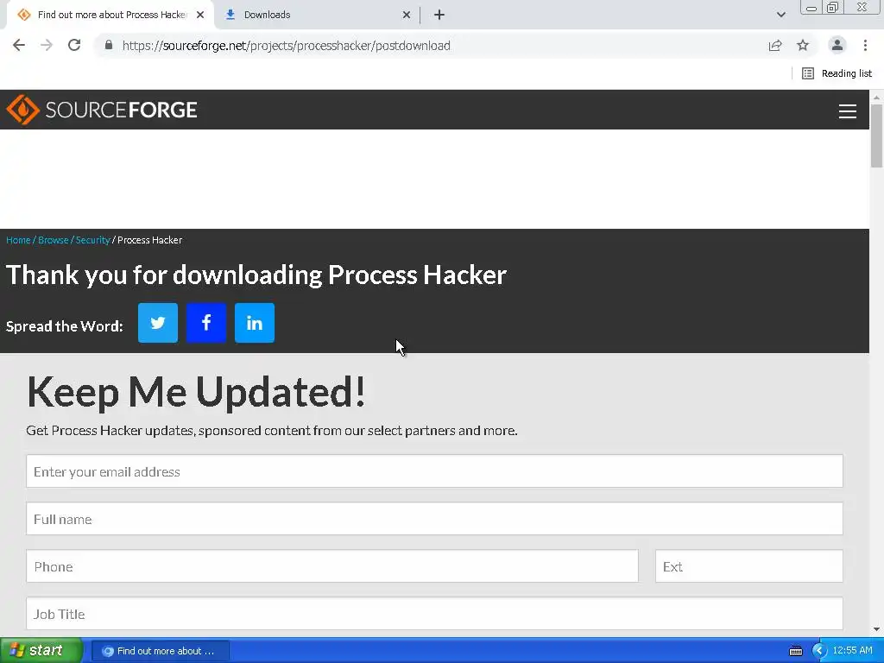Share on LinkedIn
The width and height of the screenshot is (884, 663).
[x=255, y=323]
